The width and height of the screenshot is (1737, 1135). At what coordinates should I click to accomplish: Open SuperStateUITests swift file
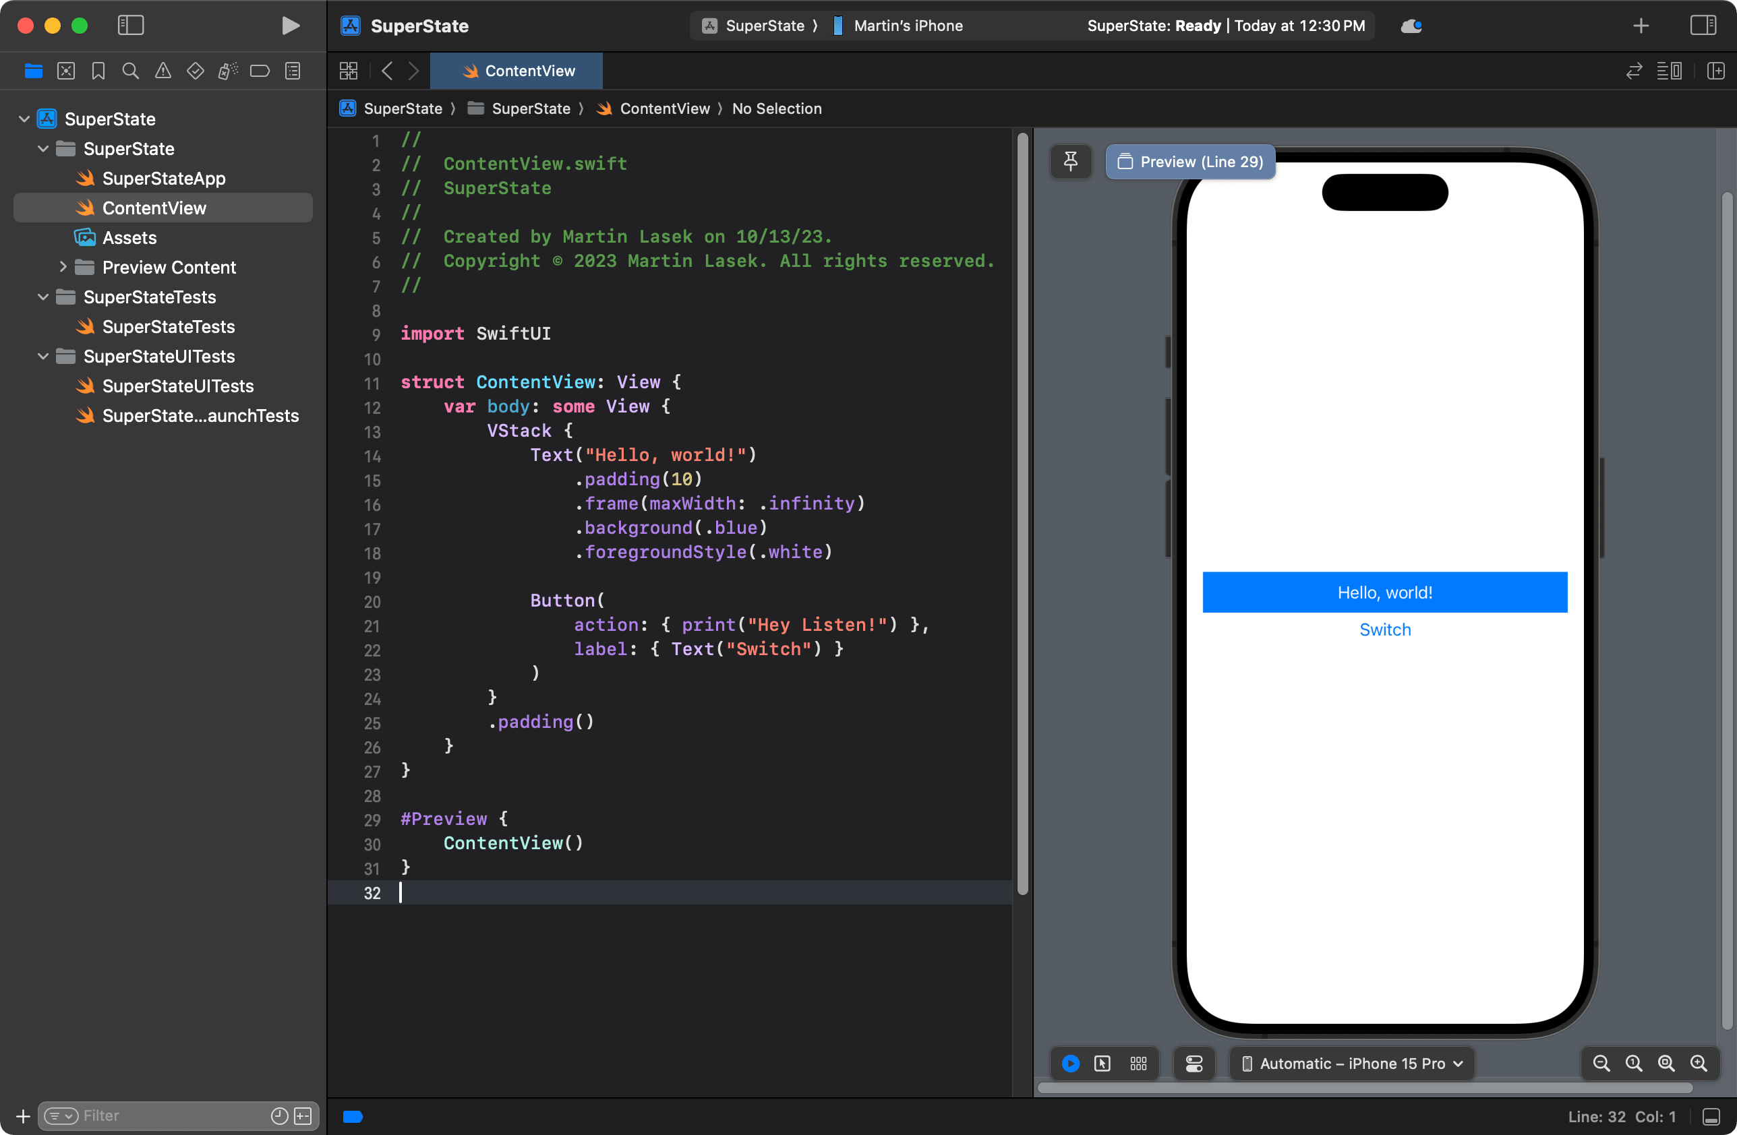pos(177,386)
